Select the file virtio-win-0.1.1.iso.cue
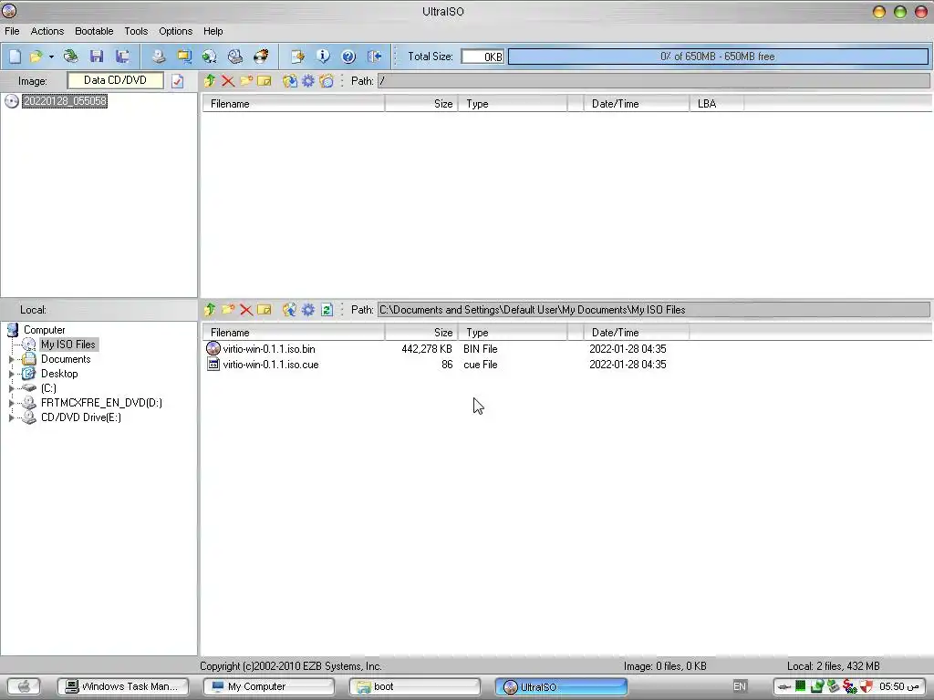Image resolution: width=934 pixels, height=700 pixels. [270, 365]
